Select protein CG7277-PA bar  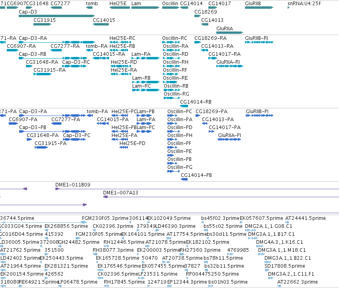tap(57, 123)
